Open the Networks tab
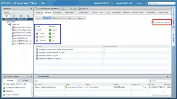This screenshot has height=99, width=177. [x=126, y=13]
